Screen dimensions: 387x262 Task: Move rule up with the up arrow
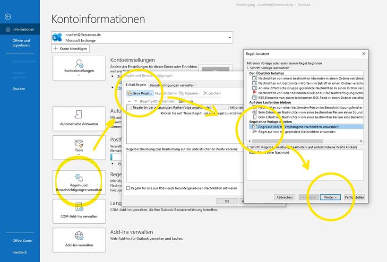pyautogui.click(x=129, y=101)
